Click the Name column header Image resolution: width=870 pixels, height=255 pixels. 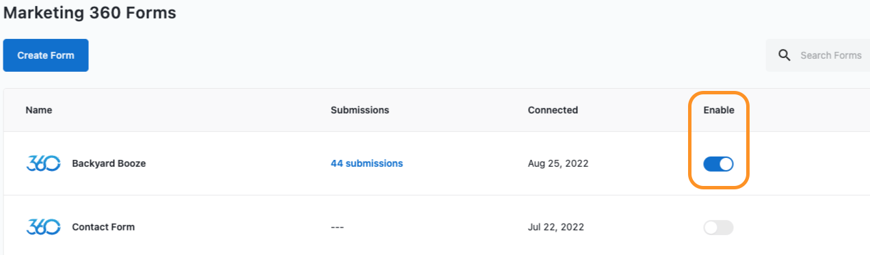coord(39,110)
